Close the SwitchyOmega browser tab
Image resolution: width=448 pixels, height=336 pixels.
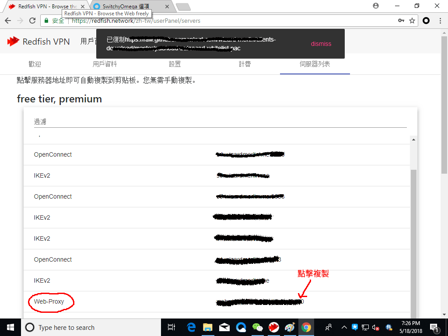click(167, 6)
